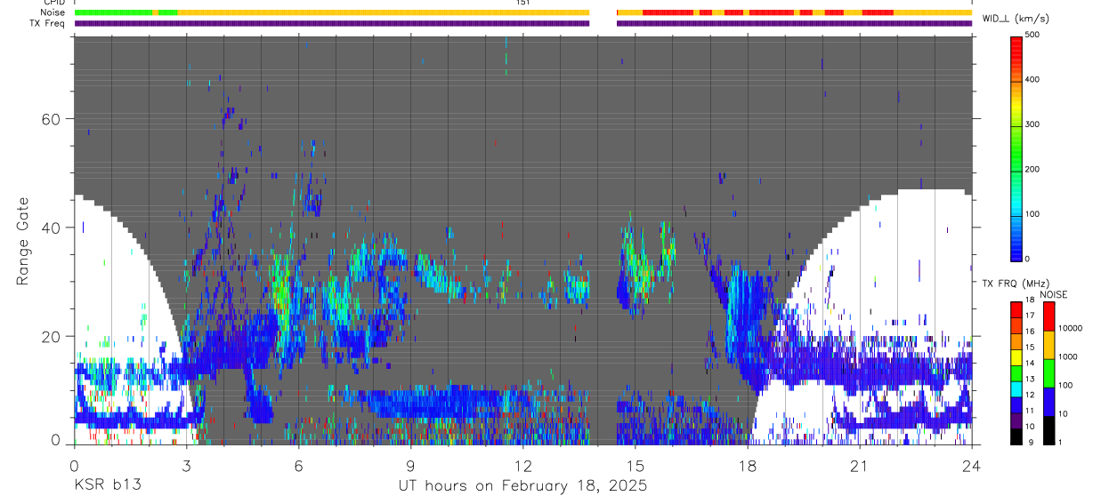Click hour 21 on the UT time axis
The image size is (1093, 504).
[x=859, y=465]
